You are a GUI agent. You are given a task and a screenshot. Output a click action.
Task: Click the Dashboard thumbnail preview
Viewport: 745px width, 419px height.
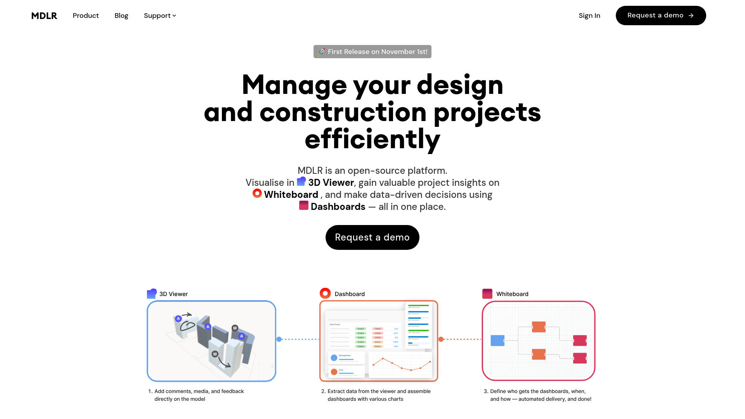pos(379,341)
